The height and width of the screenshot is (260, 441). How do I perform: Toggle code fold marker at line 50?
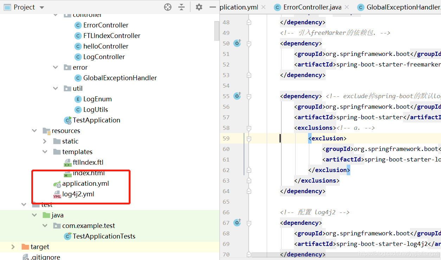coord(249,44)
